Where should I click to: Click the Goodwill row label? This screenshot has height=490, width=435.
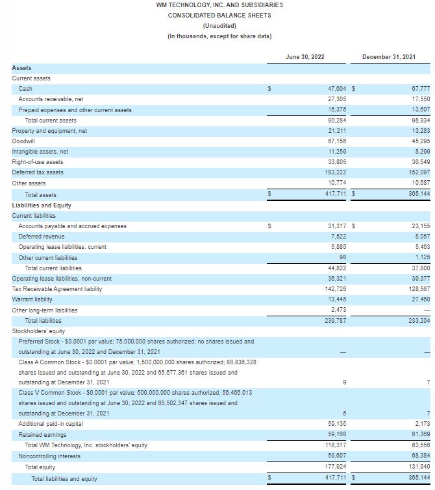point(23,141)
